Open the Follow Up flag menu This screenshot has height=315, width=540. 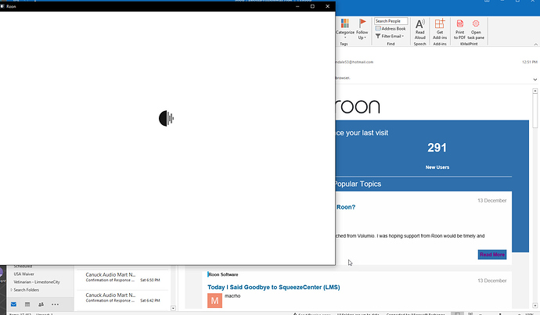(362, 29)
